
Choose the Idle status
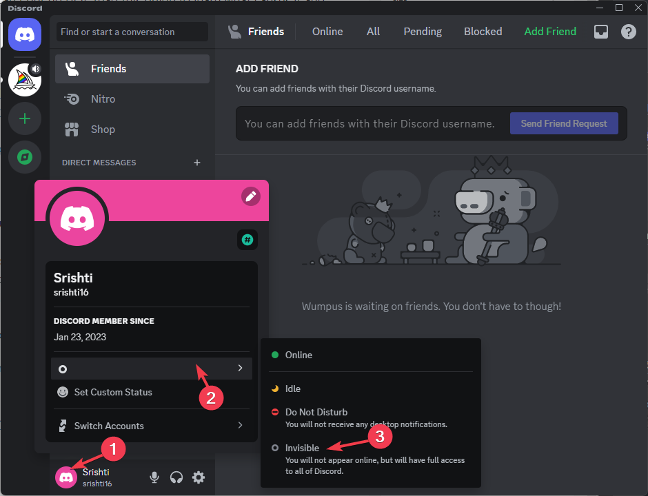click(294, 389)
